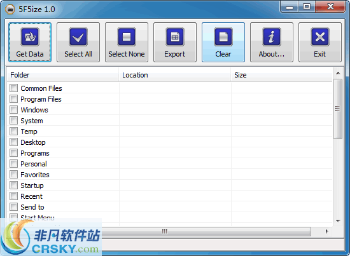Close the 5F5ize window
350x256 pixels.
[330, 7]
